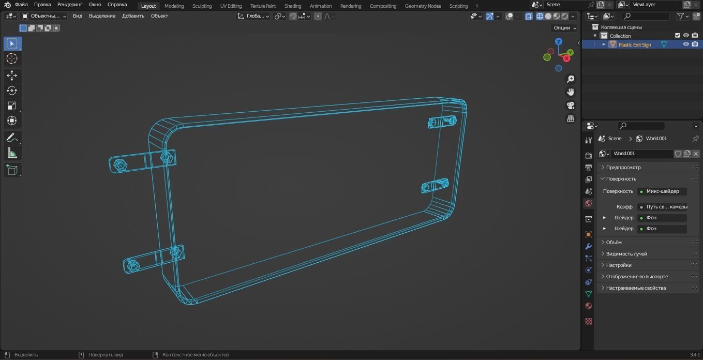
Task: Open the transform orientation Global dropdown
Action: pos(253,16)
